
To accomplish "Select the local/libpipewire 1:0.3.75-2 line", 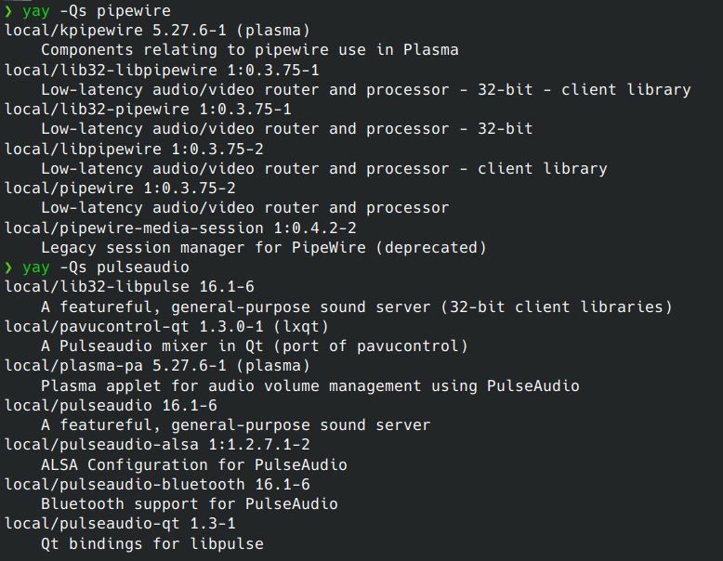I will (x=134, y=149).
